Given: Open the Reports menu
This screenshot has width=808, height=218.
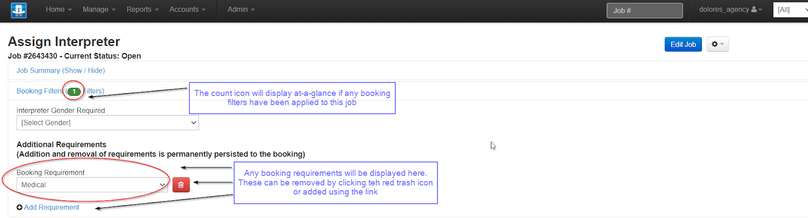Looking at the screenshot, I should click(x=142, y=10).
